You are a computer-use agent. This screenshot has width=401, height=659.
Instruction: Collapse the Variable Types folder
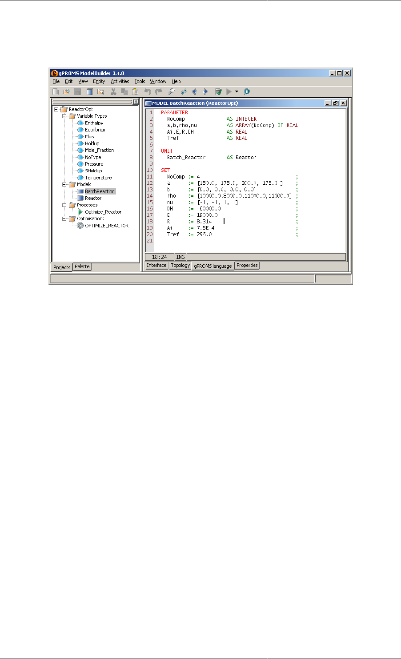click(64, 116)
